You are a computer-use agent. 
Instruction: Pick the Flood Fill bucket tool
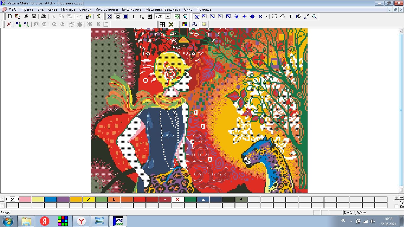(x=298, y=17)
